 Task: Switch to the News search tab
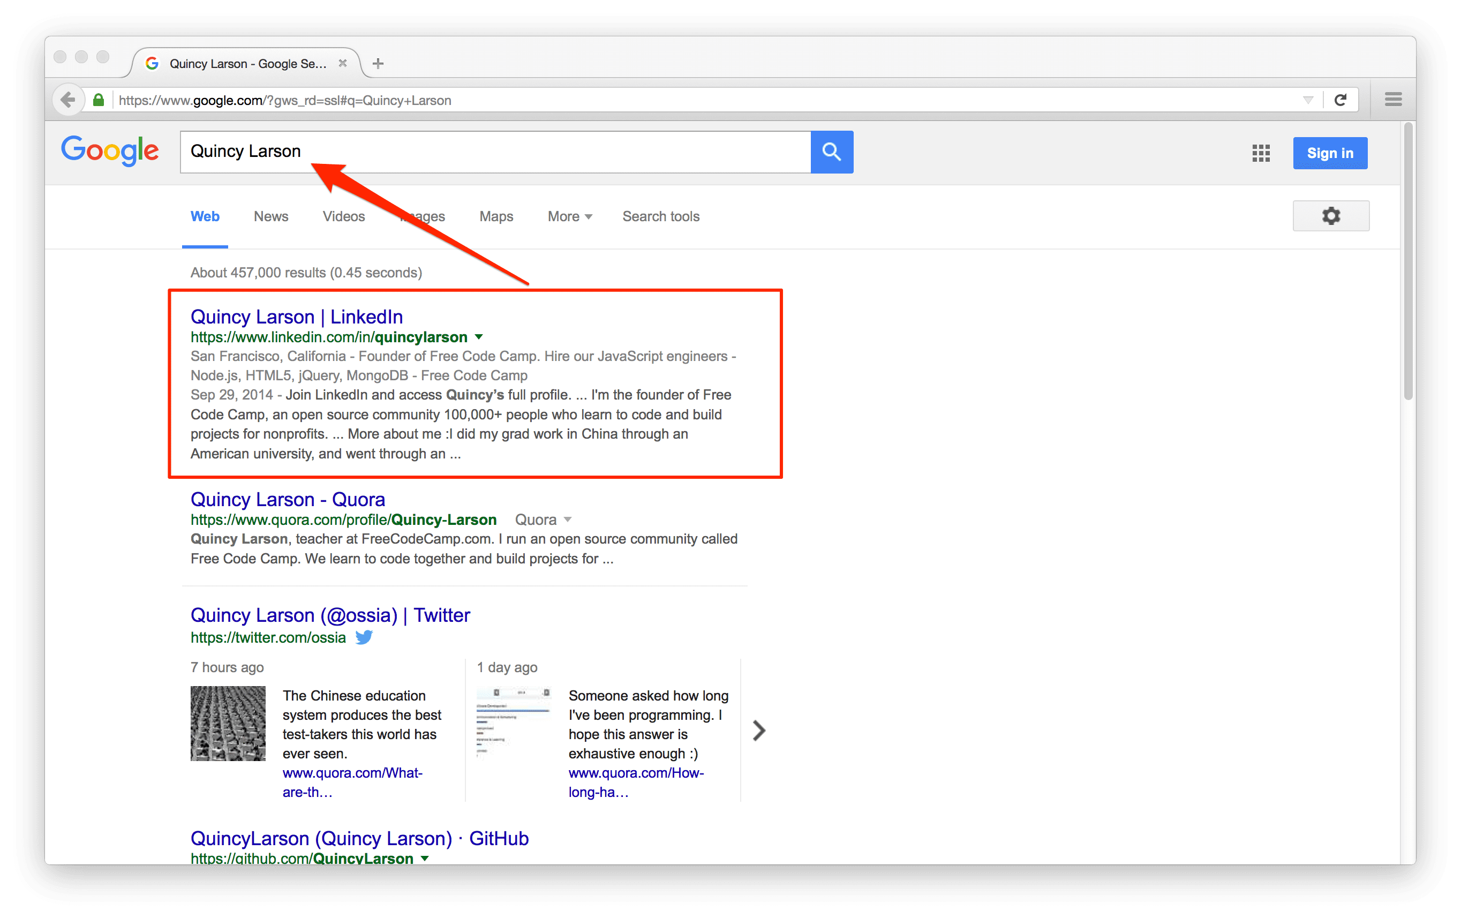click(270, 216)
